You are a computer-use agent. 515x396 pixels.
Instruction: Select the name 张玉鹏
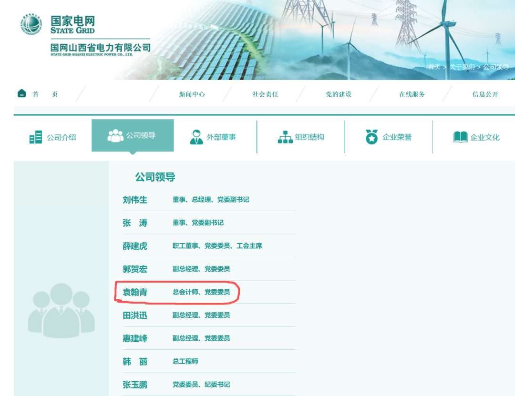[x=134, y=385]
